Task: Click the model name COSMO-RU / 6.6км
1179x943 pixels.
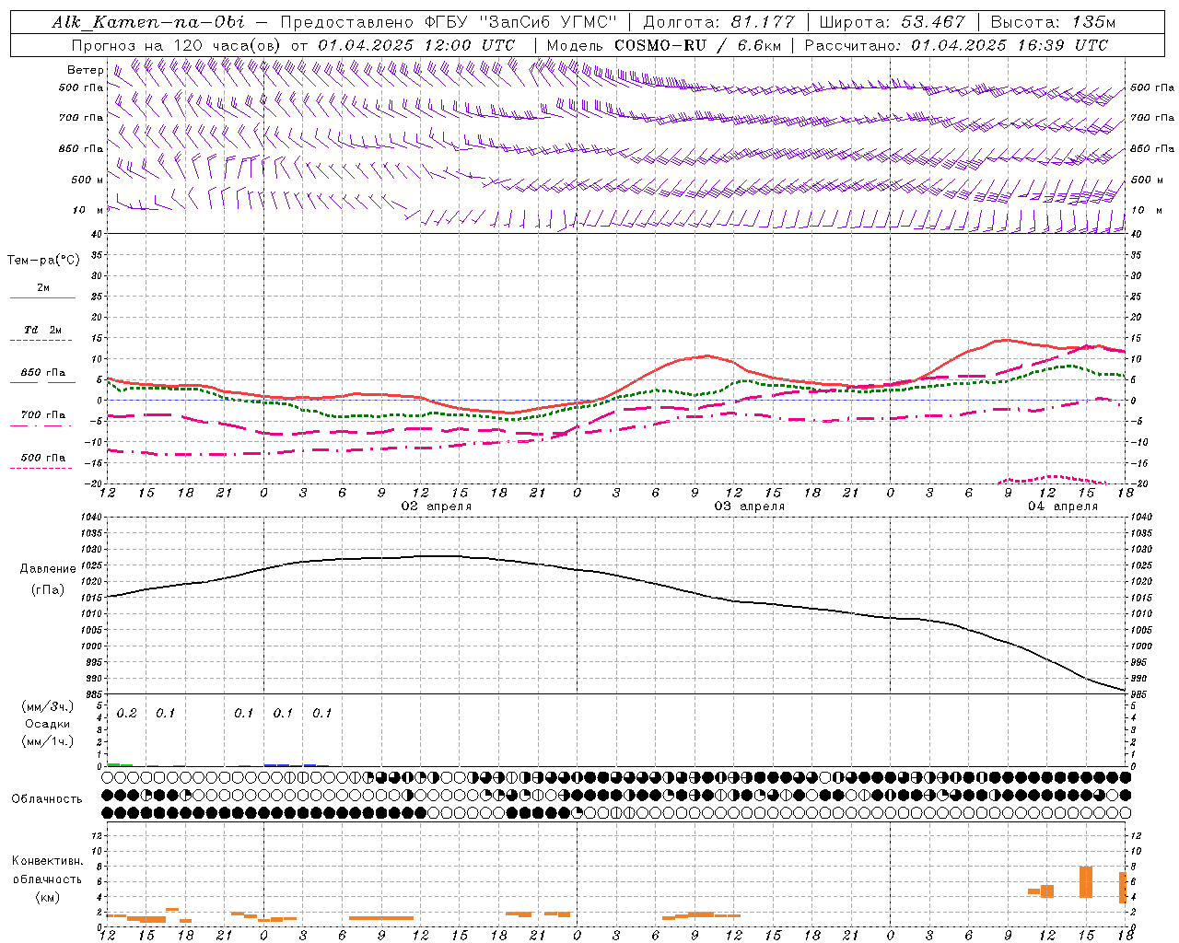Action: click(x=697, y=45)
